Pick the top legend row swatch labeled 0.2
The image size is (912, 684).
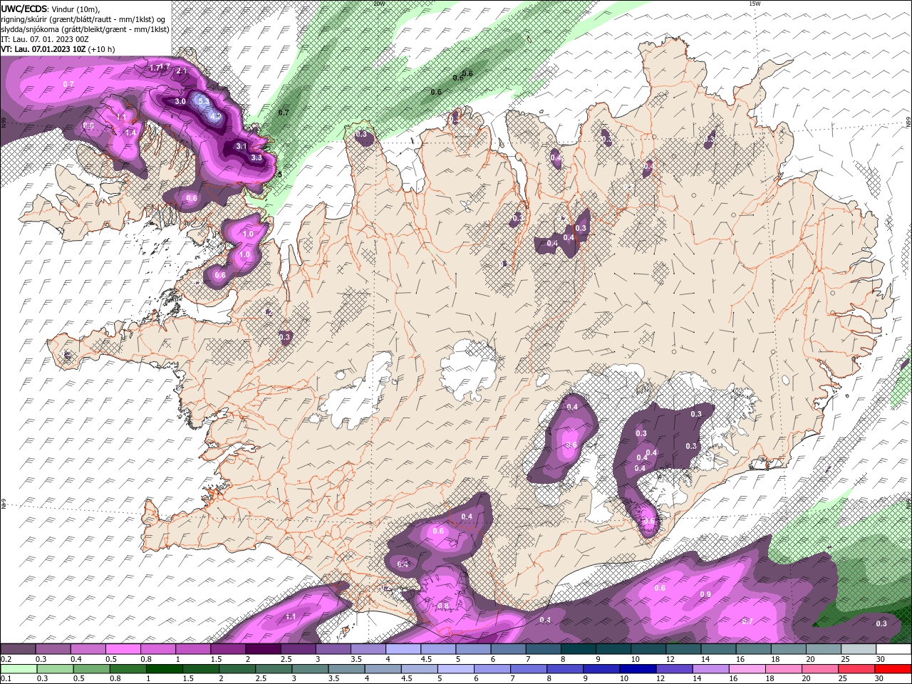pos(18,649)
